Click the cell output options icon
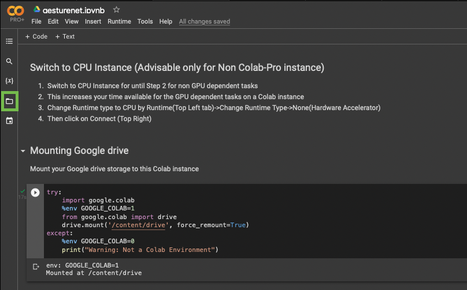467x290 pixels. pyautogui.click(x=35, y=266)
